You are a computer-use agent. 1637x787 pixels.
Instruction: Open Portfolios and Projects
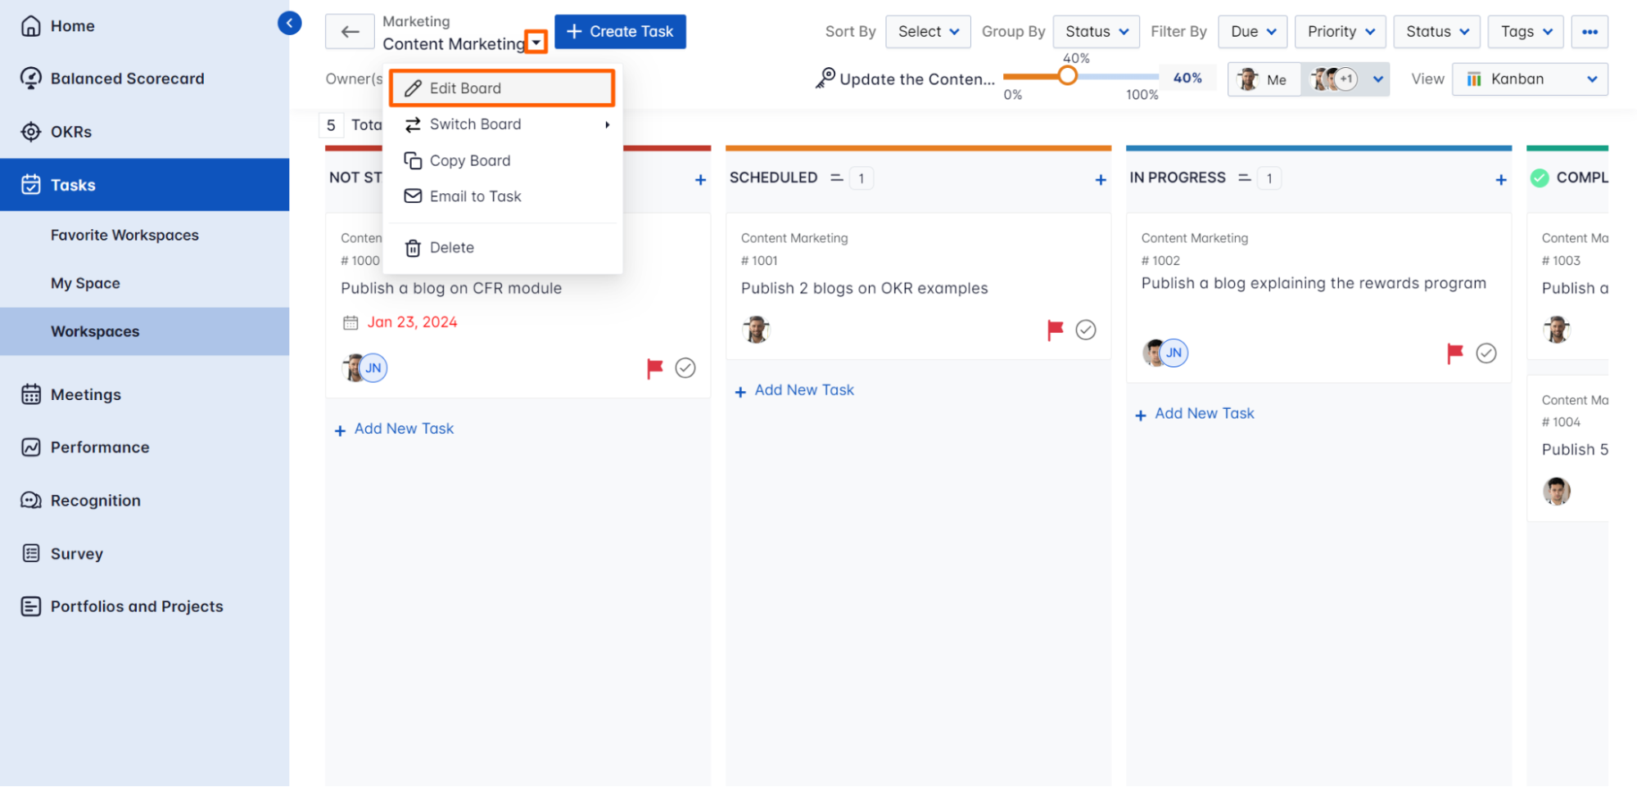pos(136,606)
